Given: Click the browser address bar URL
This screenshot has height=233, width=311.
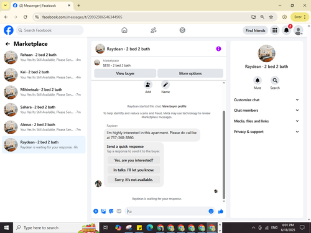Looking at the screenshot, I should click(x=82, y=17).
